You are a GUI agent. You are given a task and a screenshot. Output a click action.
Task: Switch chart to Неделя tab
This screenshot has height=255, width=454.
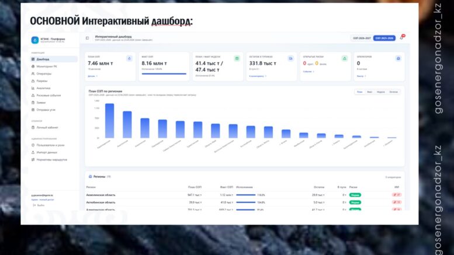click(381, 92)
